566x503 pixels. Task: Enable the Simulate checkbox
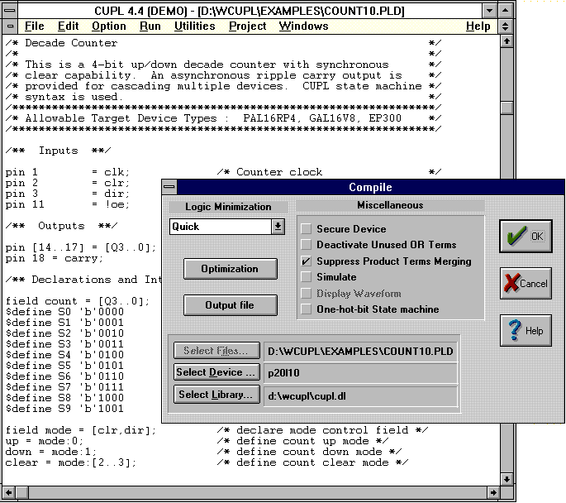pyautogui.click(x=306, y=277)
